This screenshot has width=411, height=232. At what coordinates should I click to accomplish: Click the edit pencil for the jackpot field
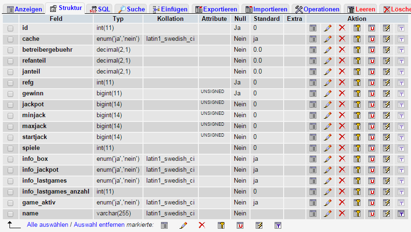(x=328, y=104)
